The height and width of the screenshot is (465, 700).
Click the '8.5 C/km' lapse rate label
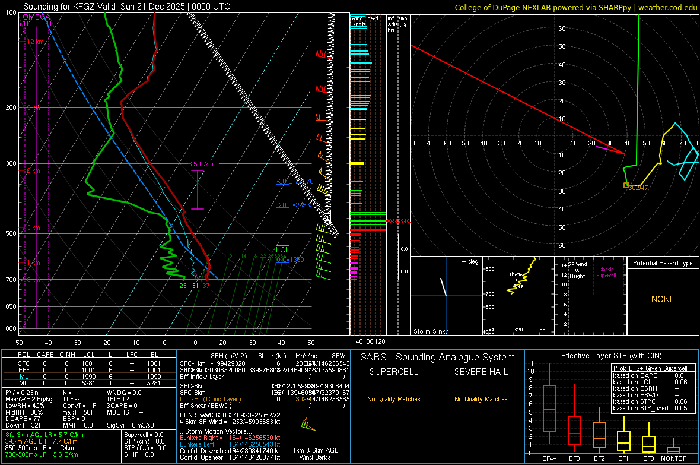click(201, 164)
